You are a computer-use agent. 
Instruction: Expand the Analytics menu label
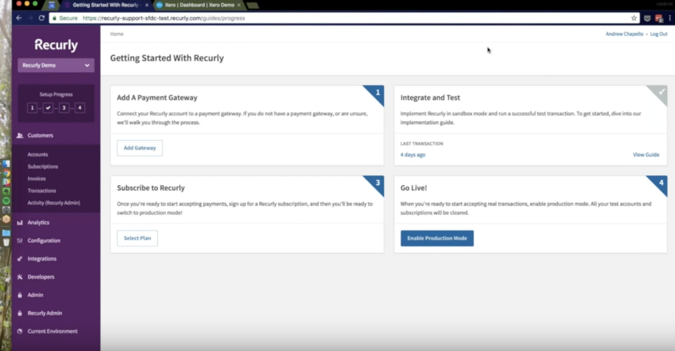point(38,222)
